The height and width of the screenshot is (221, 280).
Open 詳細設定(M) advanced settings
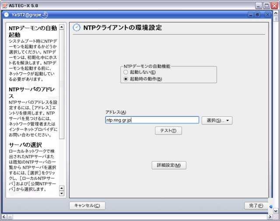[x=169, y=165]
